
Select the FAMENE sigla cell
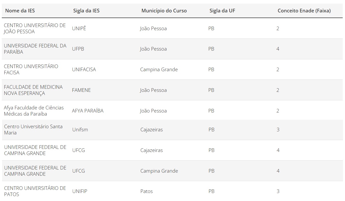pos(81,90)
